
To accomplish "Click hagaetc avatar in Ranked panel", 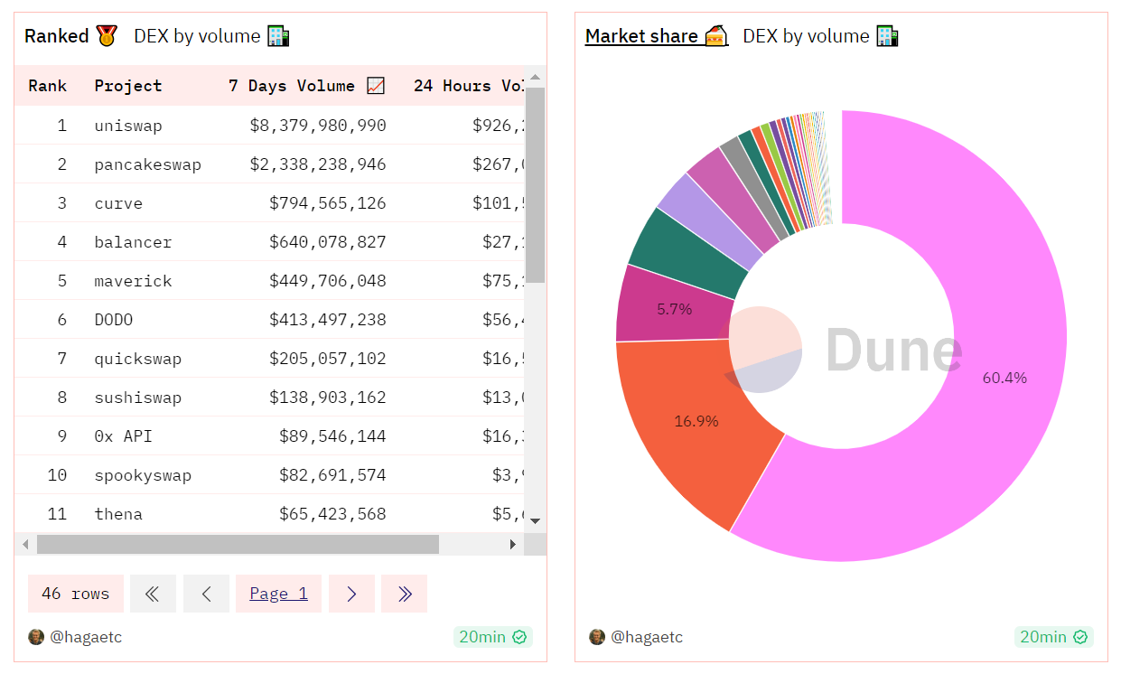I will click(x=36, y=637).
